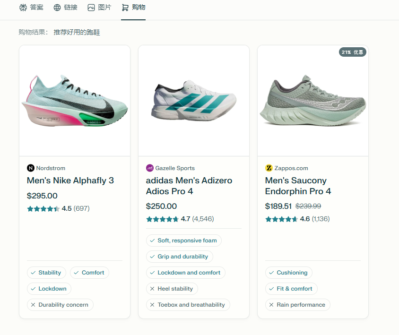399x335 pixels.
Task: Click the Nordstrom logo icon
Action: click(x=31, y=168)
